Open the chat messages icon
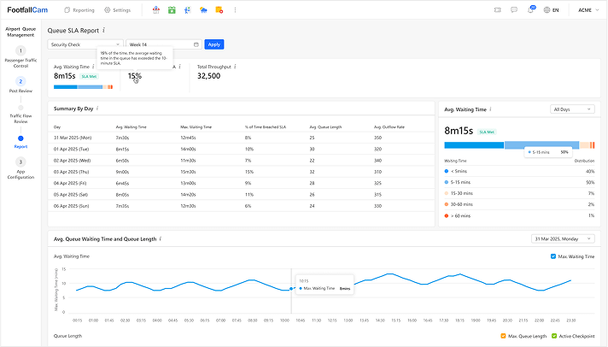The image size is (608, 347). 514,10
